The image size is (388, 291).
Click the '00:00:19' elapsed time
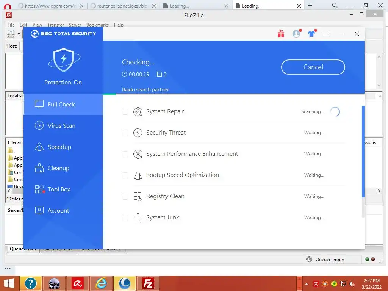click(139, 74)
